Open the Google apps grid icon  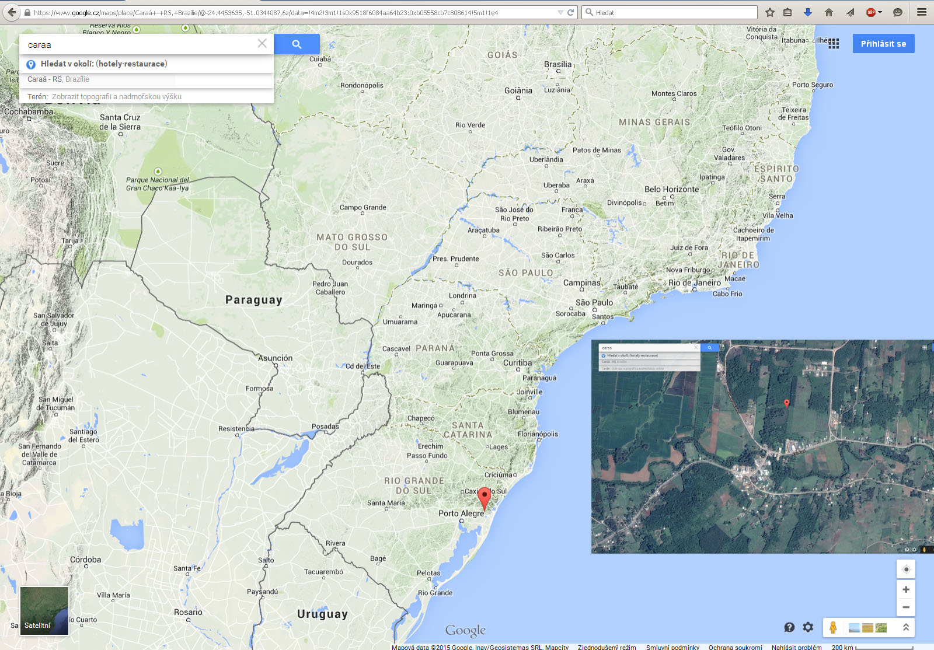[834, 44]
